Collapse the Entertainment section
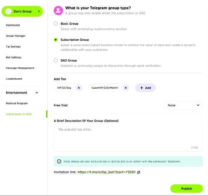This screenshot has height=196, width=208. (36, 93)
